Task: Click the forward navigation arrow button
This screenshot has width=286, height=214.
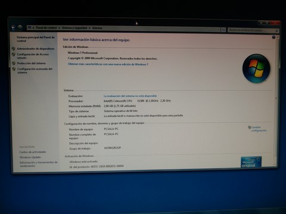Action: [x=20, y=27]
